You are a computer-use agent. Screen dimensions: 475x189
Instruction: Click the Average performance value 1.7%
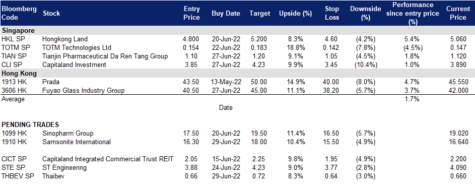[x=412, y=99]
